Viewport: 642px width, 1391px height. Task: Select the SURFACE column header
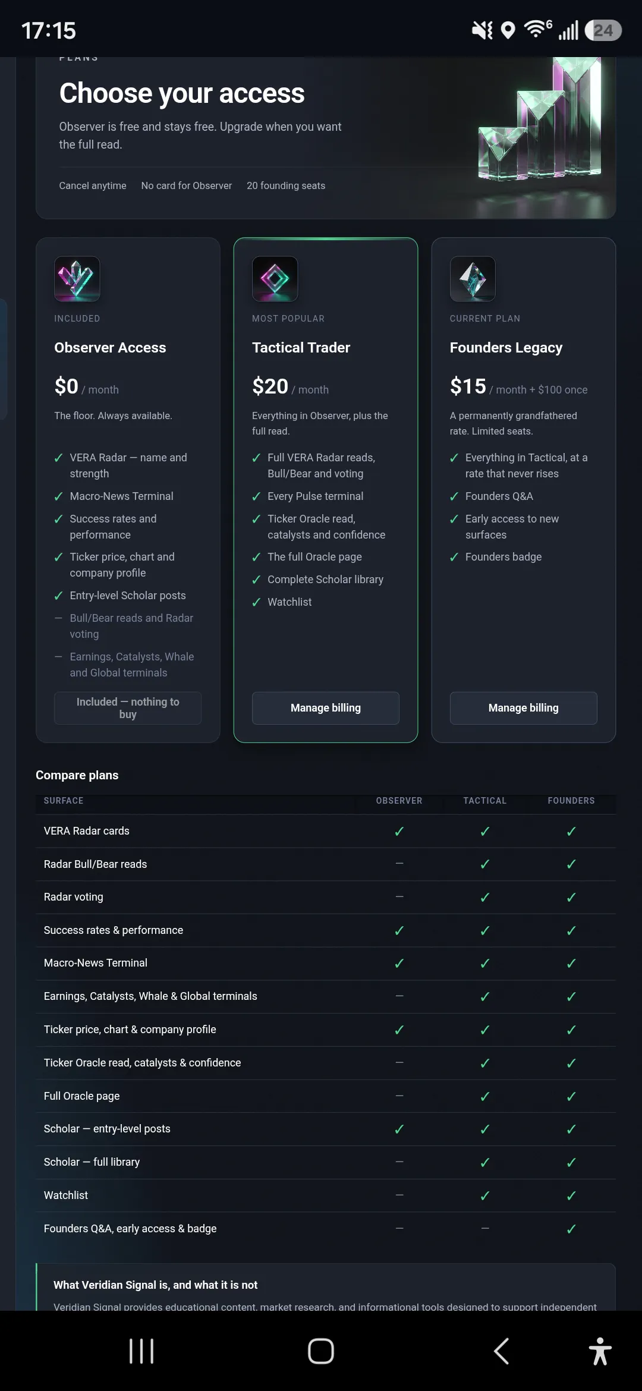coord(64,801)
